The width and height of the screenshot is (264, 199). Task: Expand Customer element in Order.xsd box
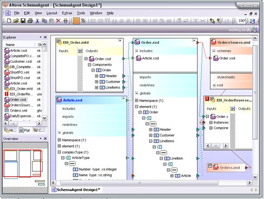(151, 135)
